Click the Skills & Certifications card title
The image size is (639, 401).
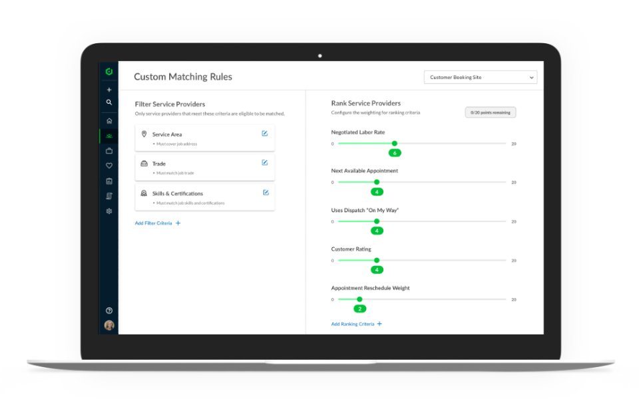tap(178, 194)
